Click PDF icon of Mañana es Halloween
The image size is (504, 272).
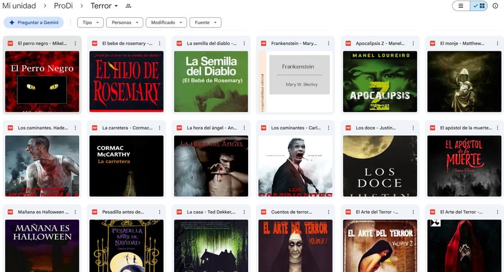(x=10, y=212)
